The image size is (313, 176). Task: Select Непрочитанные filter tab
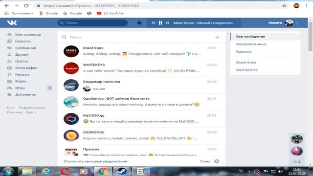coord(265,44)
